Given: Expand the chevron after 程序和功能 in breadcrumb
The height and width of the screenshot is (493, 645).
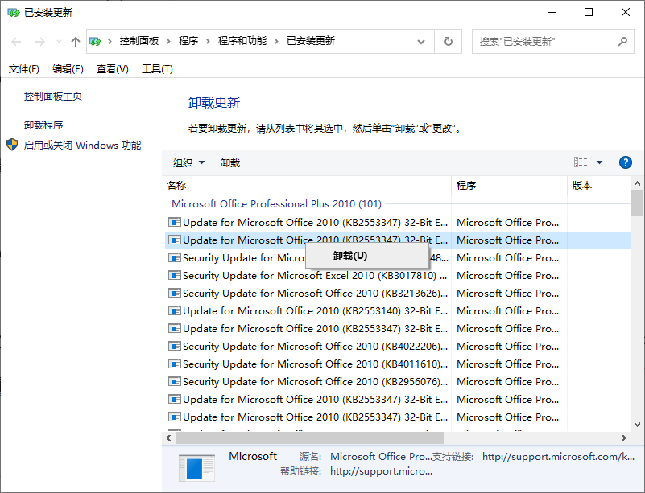Looking at the screenshot, I should (x=276, y=42).
